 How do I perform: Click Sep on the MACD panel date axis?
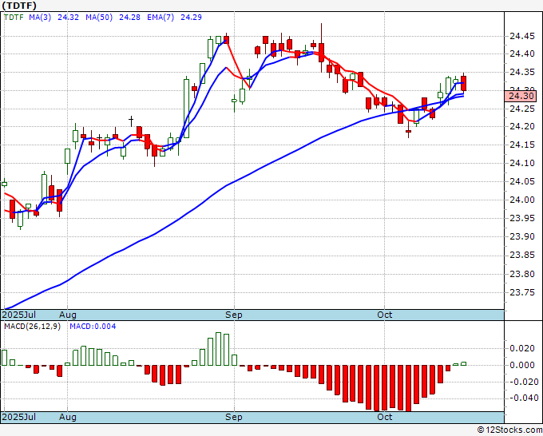pyautogui.click(x=234, y=417)
